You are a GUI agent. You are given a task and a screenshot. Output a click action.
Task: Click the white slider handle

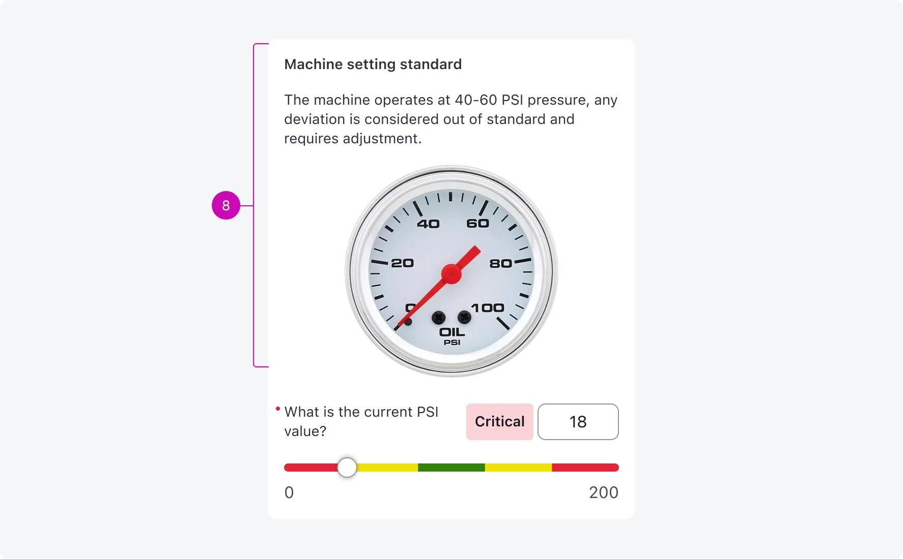(347, 468)
